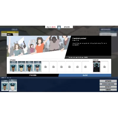Click the CALLS panel header
Screen dimensions: 118x118
coord(10,29)
